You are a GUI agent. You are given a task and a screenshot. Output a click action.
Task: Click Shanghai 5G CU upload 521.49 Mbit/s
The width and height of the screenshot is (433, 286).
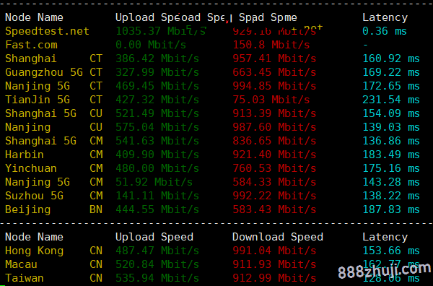(x=157, y=113)
